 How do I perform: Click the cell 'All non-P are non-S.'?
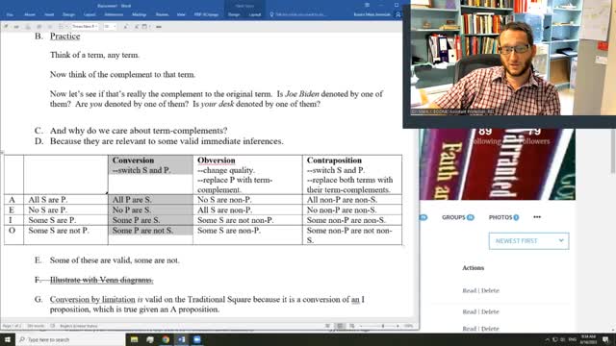[x=352, y=200]
